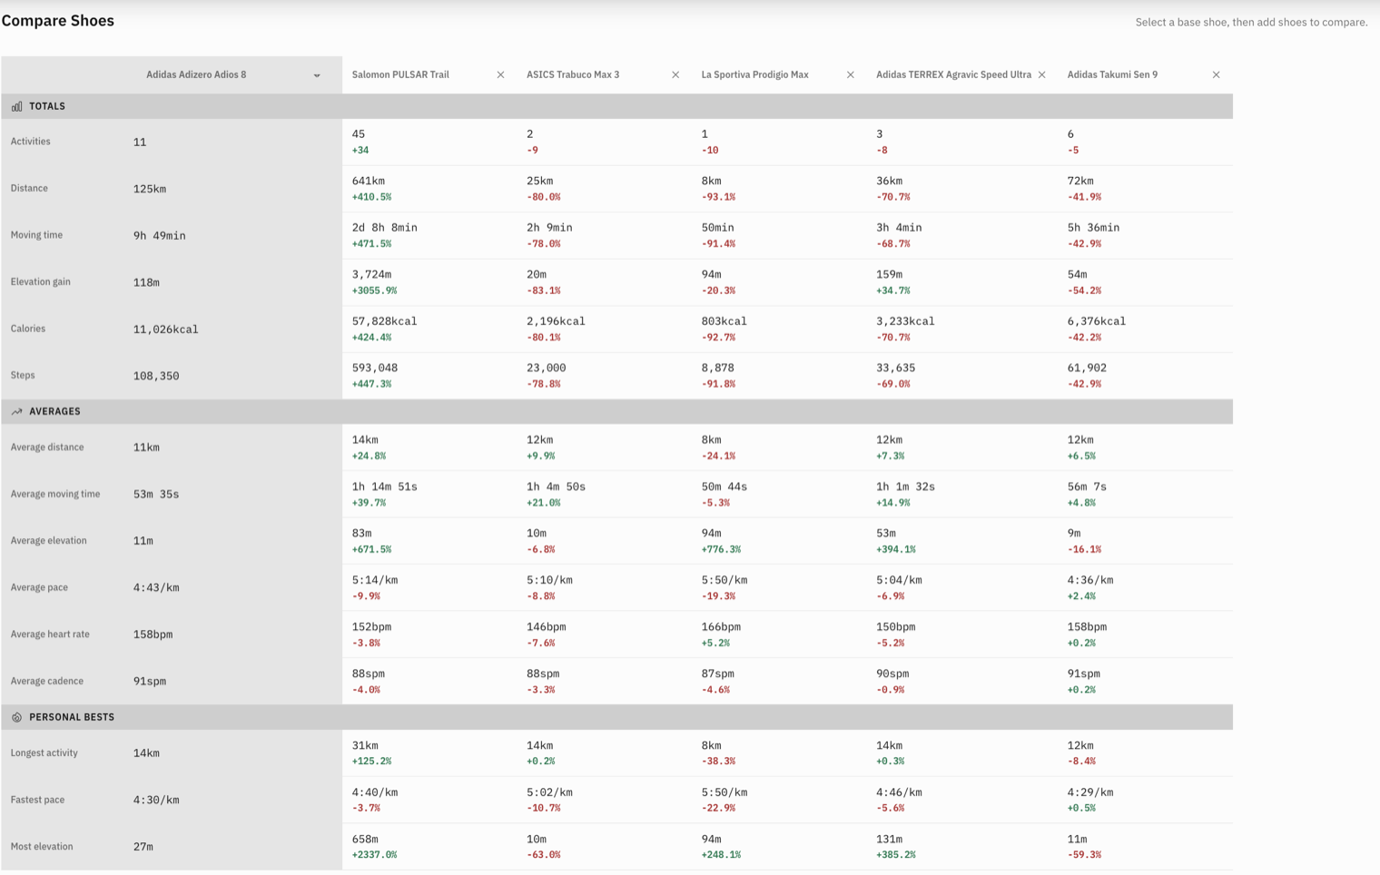This screenshot has height=875, width=1380.
Task: Click La Sportiva average pace 5:50/km
Action: (724, 580)
